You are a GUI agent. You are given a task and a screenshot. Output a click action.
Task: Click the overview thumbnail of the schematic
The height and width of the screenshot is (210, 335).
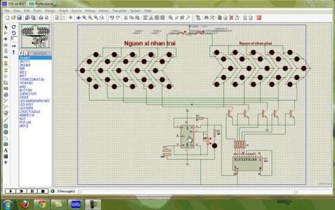(35, 36)
